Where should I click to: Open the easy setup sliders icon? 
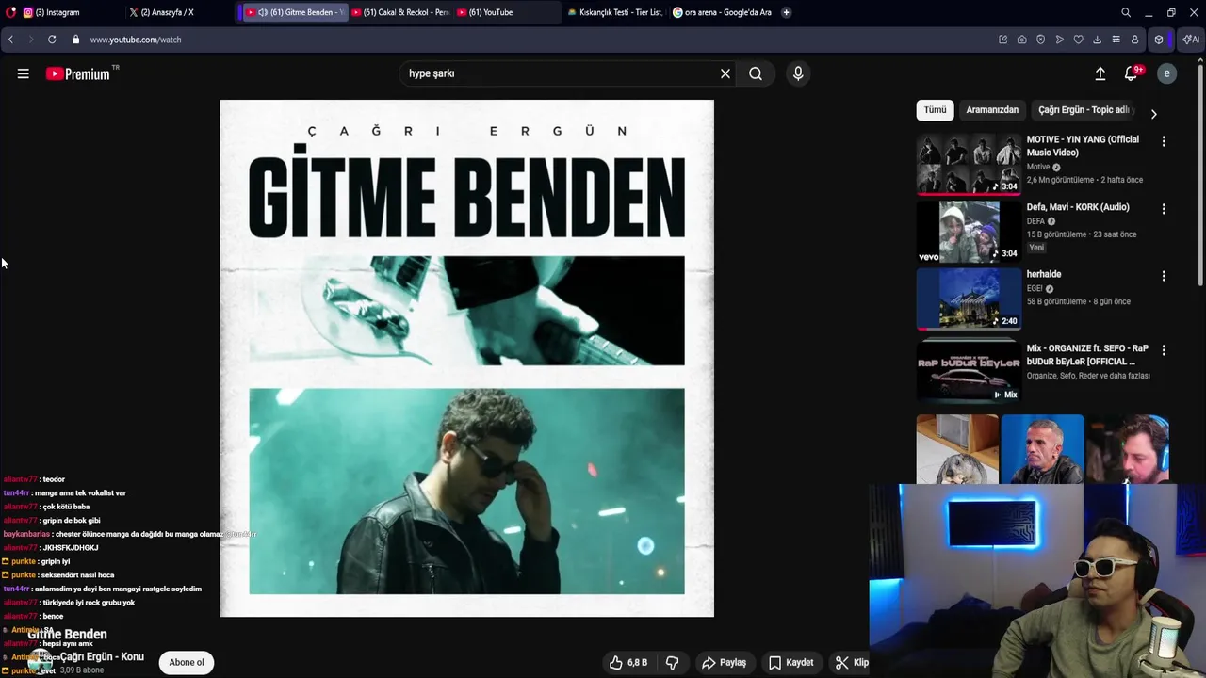[x=1116, y=40]
